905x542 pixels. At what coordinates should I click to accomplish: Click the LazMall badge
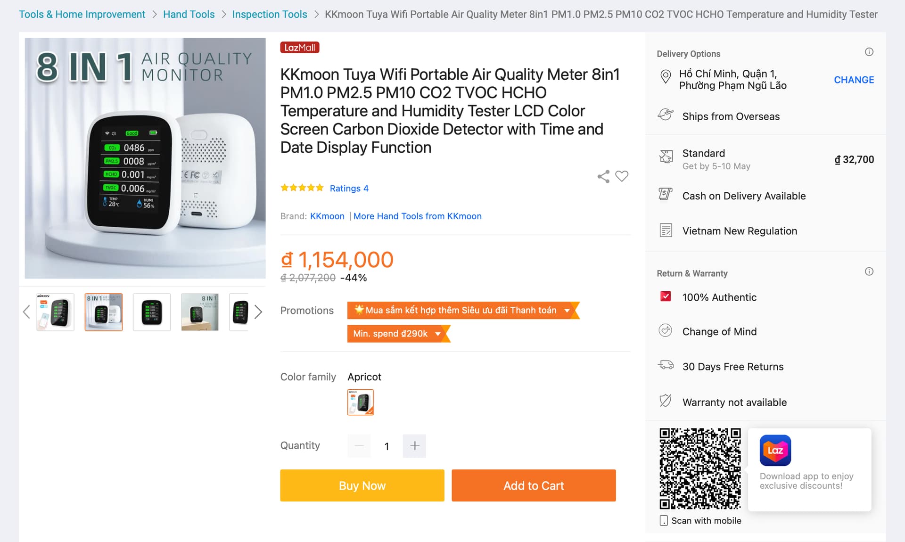(x=300, y=48)
